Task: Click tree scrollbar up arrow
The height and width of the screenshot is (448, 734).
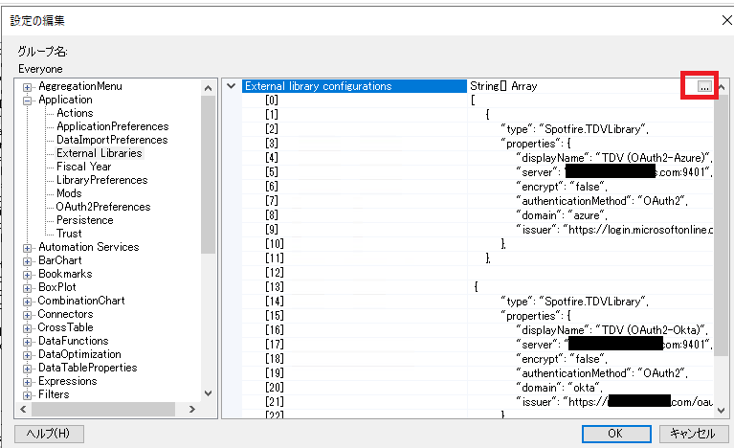Action: pyautogui.click(x=209, y=87)
